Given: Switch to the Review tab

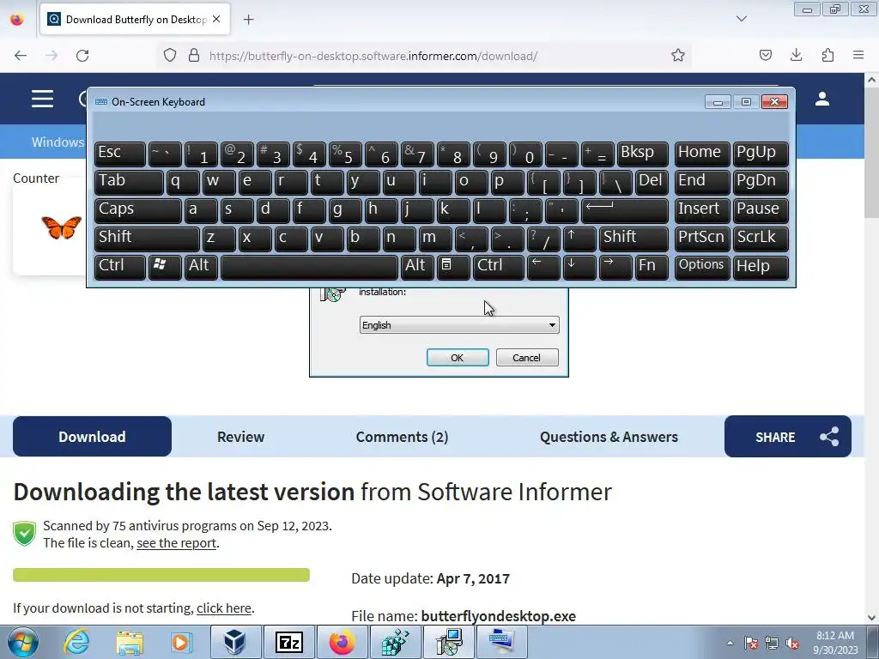Looking at the screenshot, I should [x=240, y=437].
